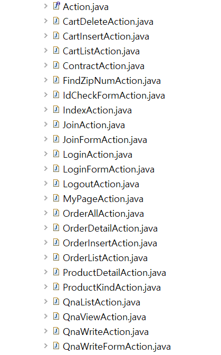Image resolution: width=221 pixels, height=355 pixels.
Task: Select the LogoutAction.java file name
Action: pyautogui.click(x=101, y=184)
